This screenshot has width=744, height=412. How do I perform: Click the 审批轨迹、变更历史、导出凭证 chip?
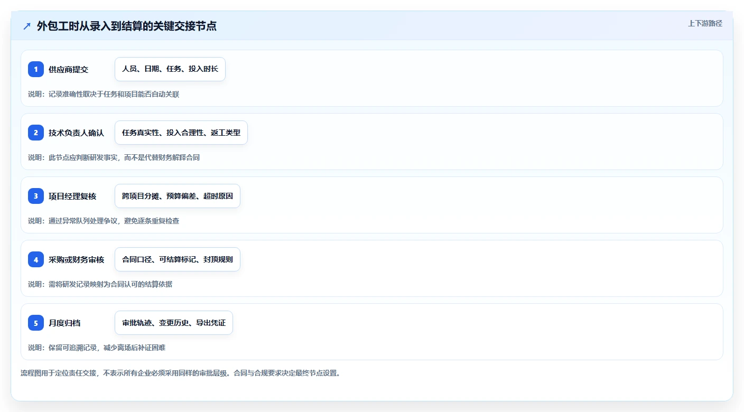point(174,323)
